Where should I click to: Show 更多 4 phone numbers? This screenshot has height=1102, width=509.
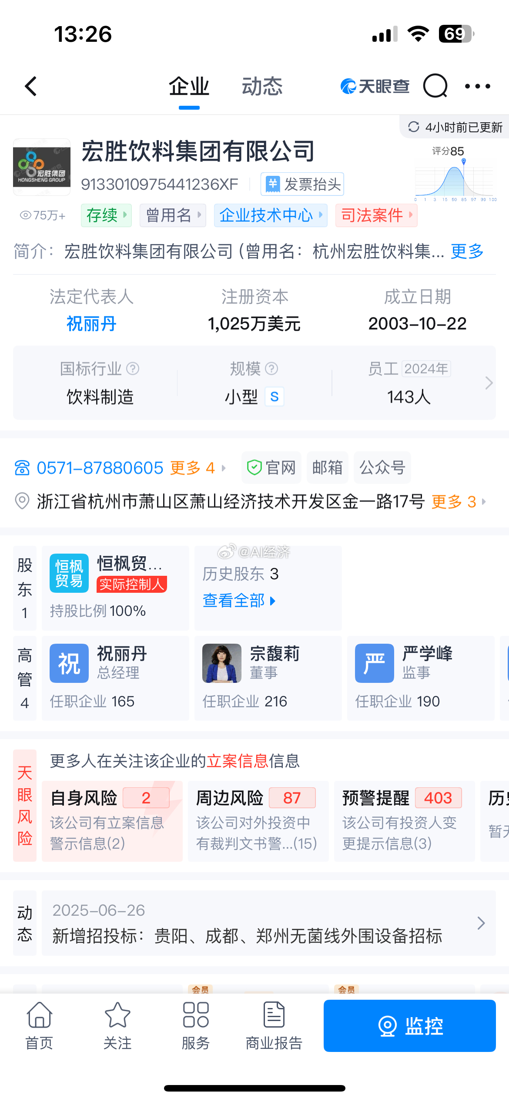coord(198,468)
